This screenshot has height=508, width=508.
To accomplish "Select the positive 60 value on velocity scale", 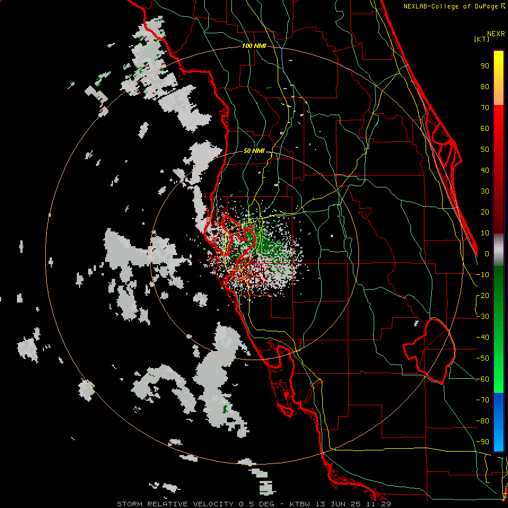I will tap(485, 129).
